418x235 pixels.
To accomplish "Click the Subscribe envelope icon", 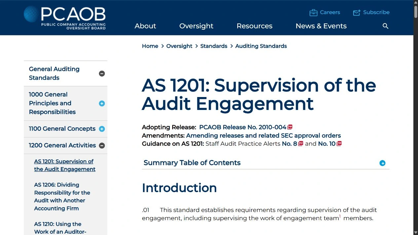I will click(357, 13).
